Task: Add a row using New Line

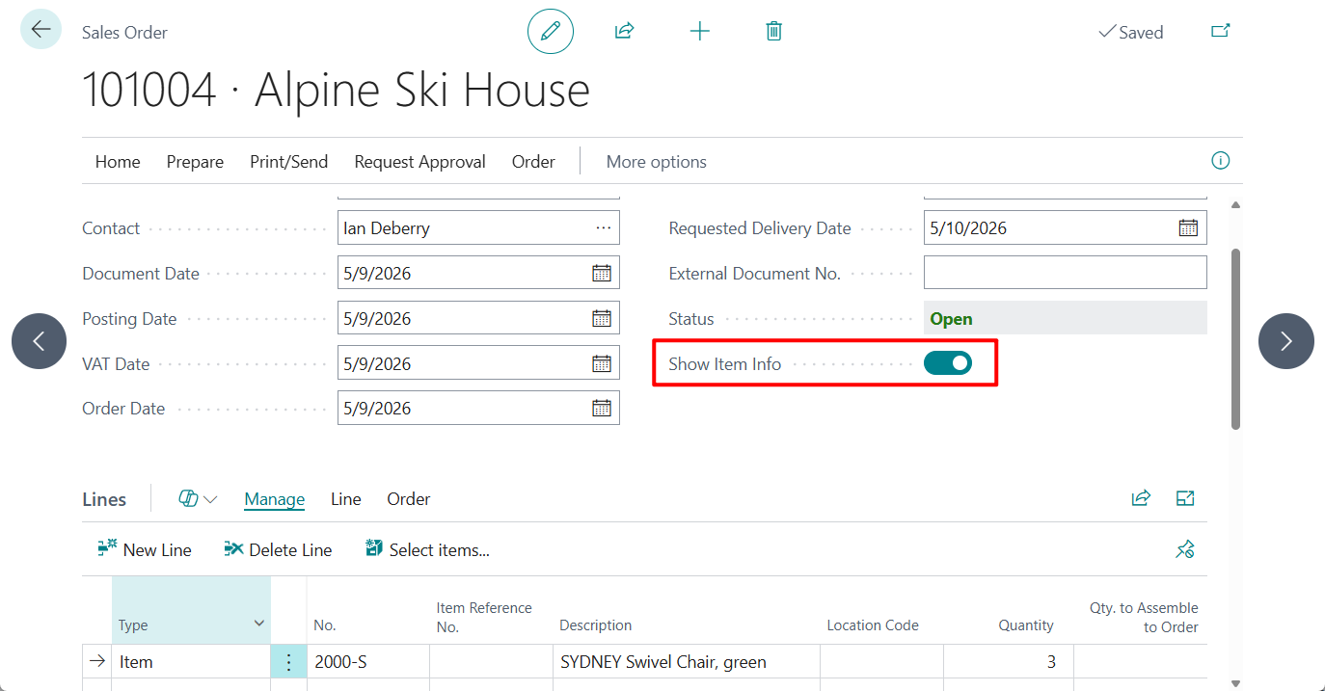Action: [144, 548]
